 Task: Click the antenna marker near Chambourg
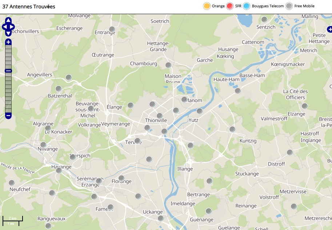(x=168, y=65)
